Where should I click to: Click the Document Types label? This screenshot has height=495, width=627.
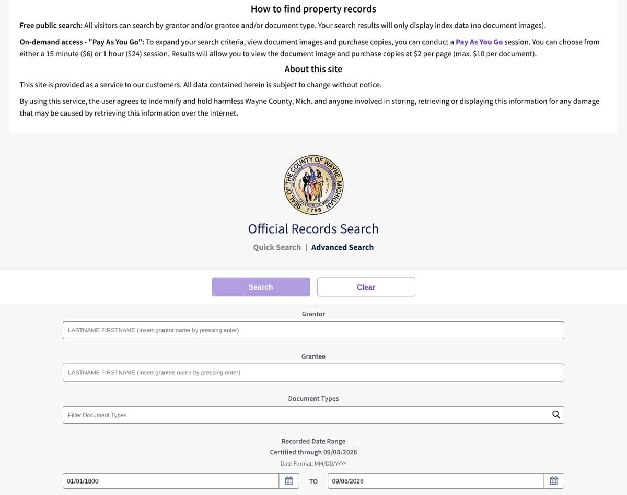(313, 399)
